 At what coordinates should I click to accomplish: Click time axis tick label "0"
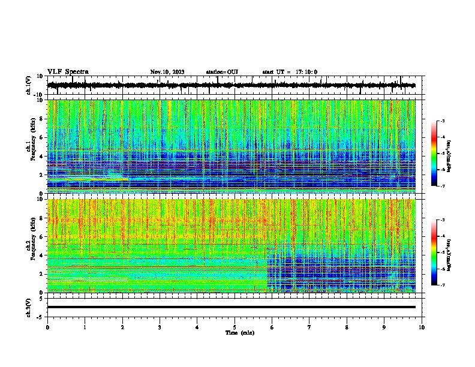(x=47, y=327)
